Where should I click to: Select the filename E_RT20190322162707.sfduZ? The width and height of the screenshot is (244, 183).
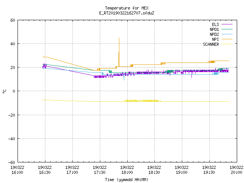pos(127,13)
